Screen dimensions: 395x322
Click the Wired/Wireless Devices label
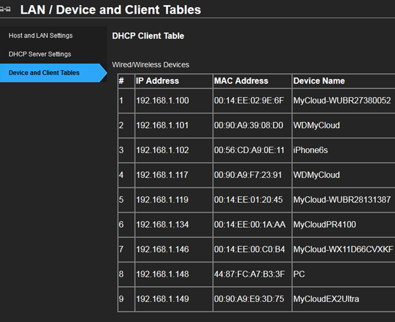(x=151, y=65)
